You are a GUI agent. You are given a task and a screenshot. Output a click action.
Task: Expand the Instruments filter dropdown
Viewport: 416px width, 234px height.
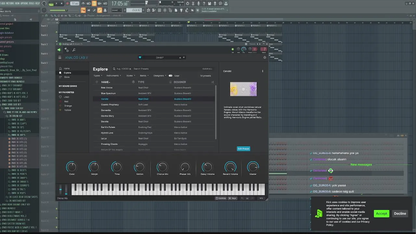114,76
